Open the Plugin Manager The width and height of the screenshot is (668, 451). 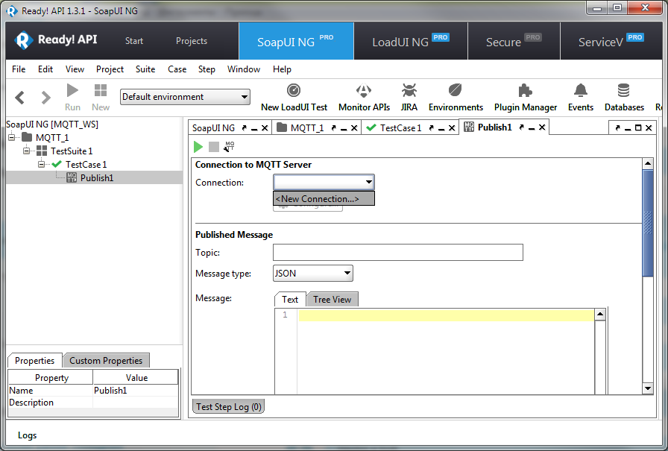point(526,98)
